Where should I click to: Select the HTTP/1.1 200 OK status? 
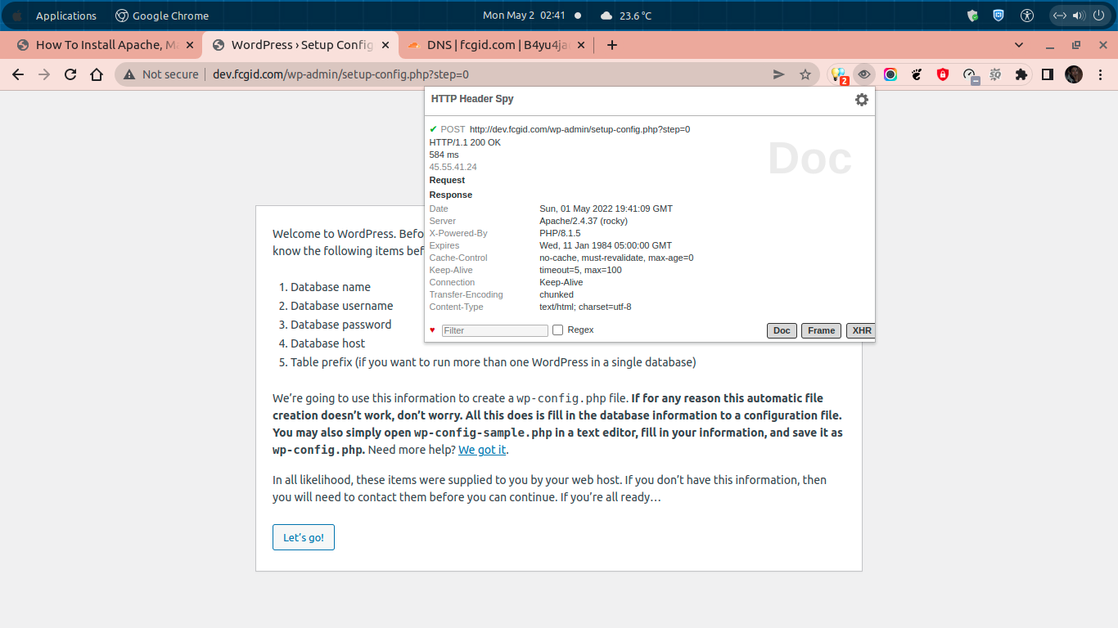(x=465, y=142)
